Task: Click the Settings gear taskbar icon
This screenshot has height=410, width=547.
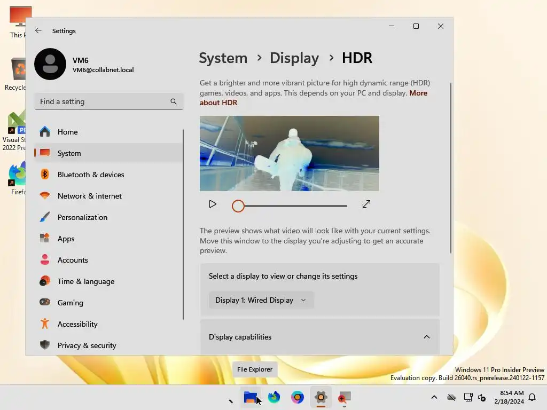Action: point(321,397)
